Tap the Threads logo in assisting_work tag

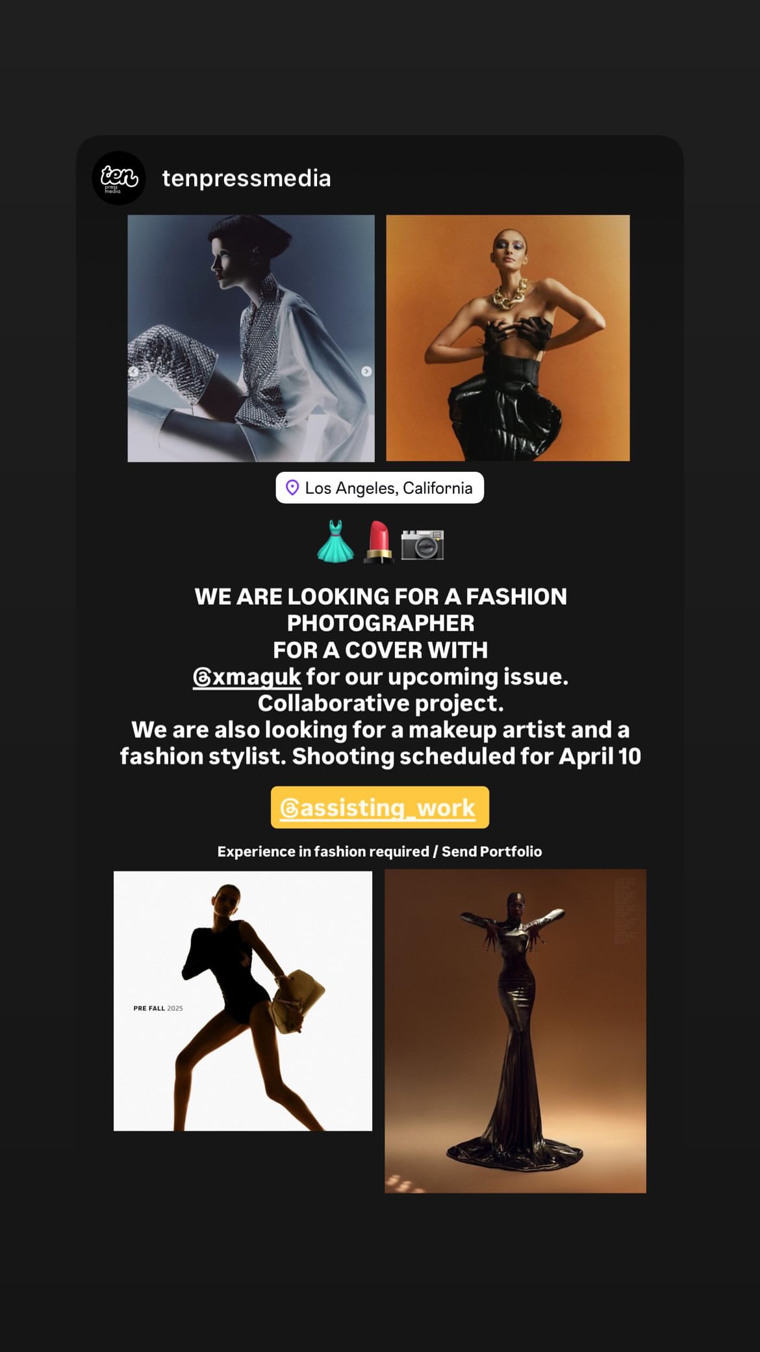pyautogui.click(x=289, y=809)
